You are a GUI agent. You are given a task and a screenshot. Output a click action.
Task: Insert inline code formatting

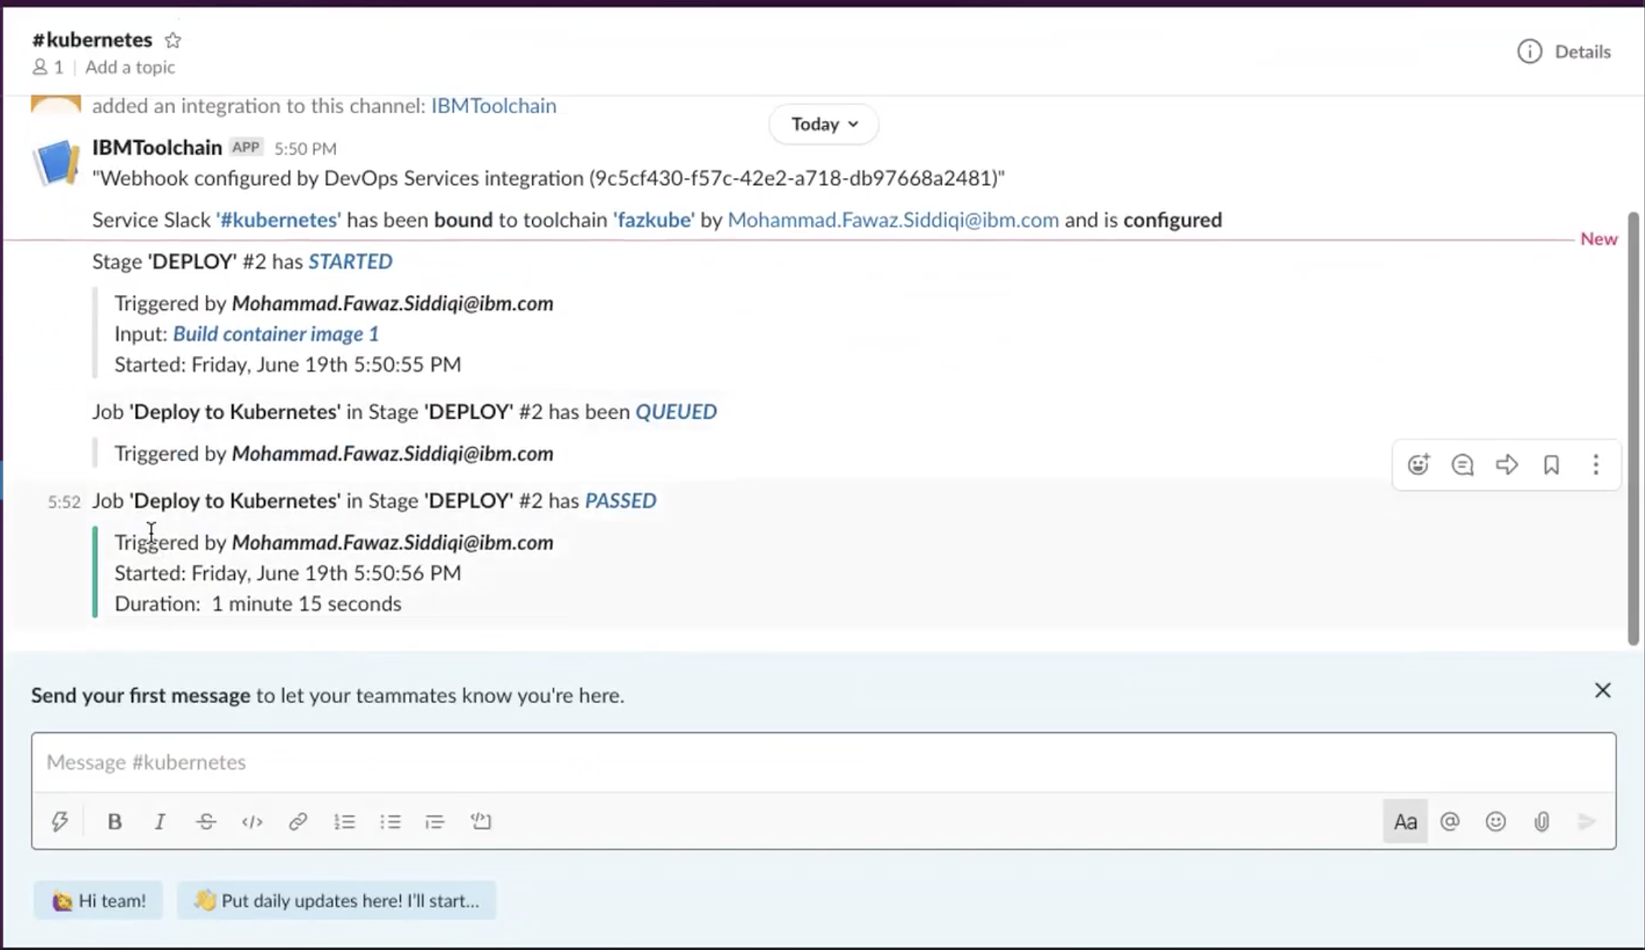[x=252, y=822]
